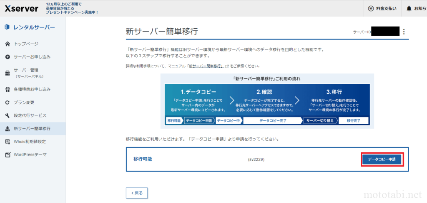The image size is (427, 203).
Task: Open the WordPressテーマ menu item
Action: tap(30, 155)
